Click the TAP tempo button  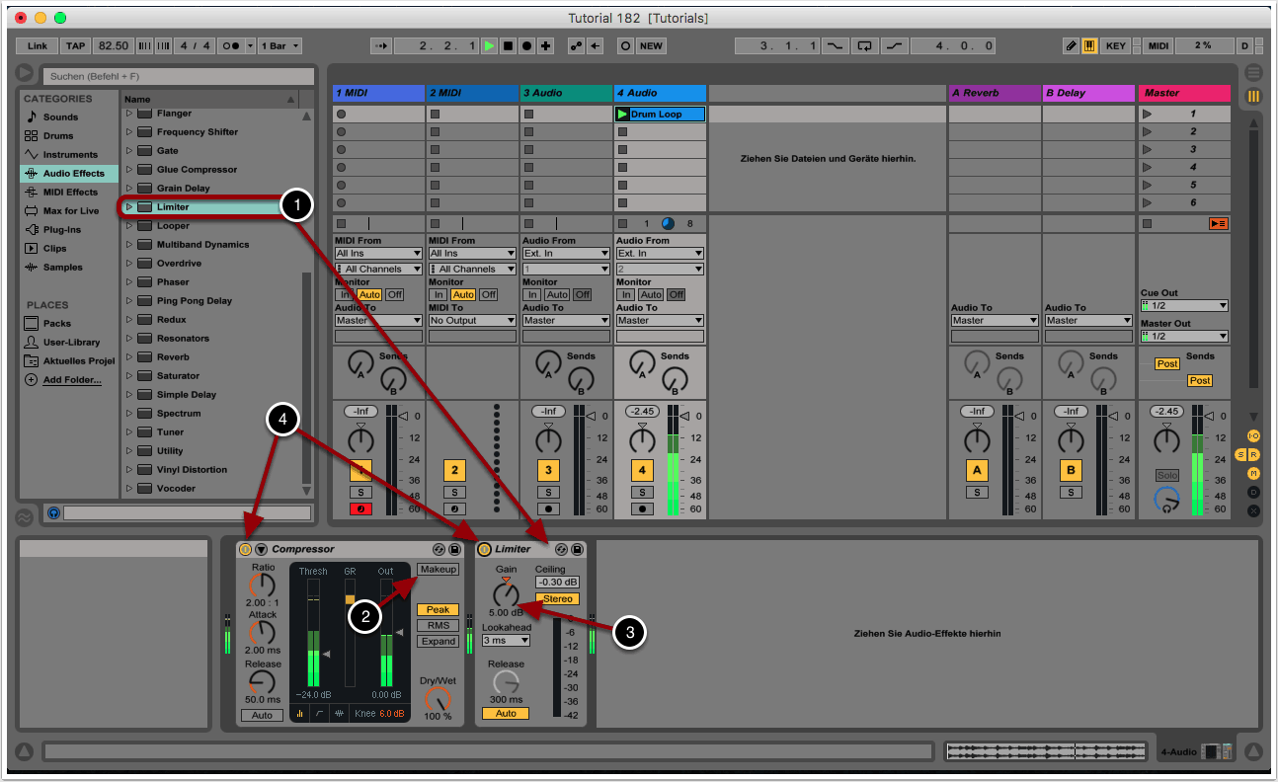point(75,45)
